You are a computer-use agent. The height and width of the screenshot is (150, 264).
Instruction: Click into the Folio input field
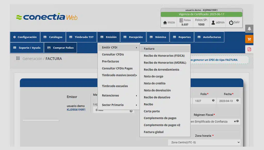coord(202,101)
